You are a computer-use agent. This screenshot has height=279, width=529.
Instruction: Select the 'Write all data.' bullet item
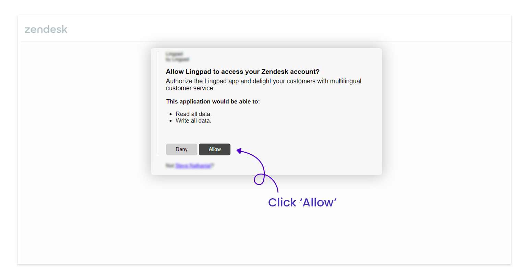193,121
